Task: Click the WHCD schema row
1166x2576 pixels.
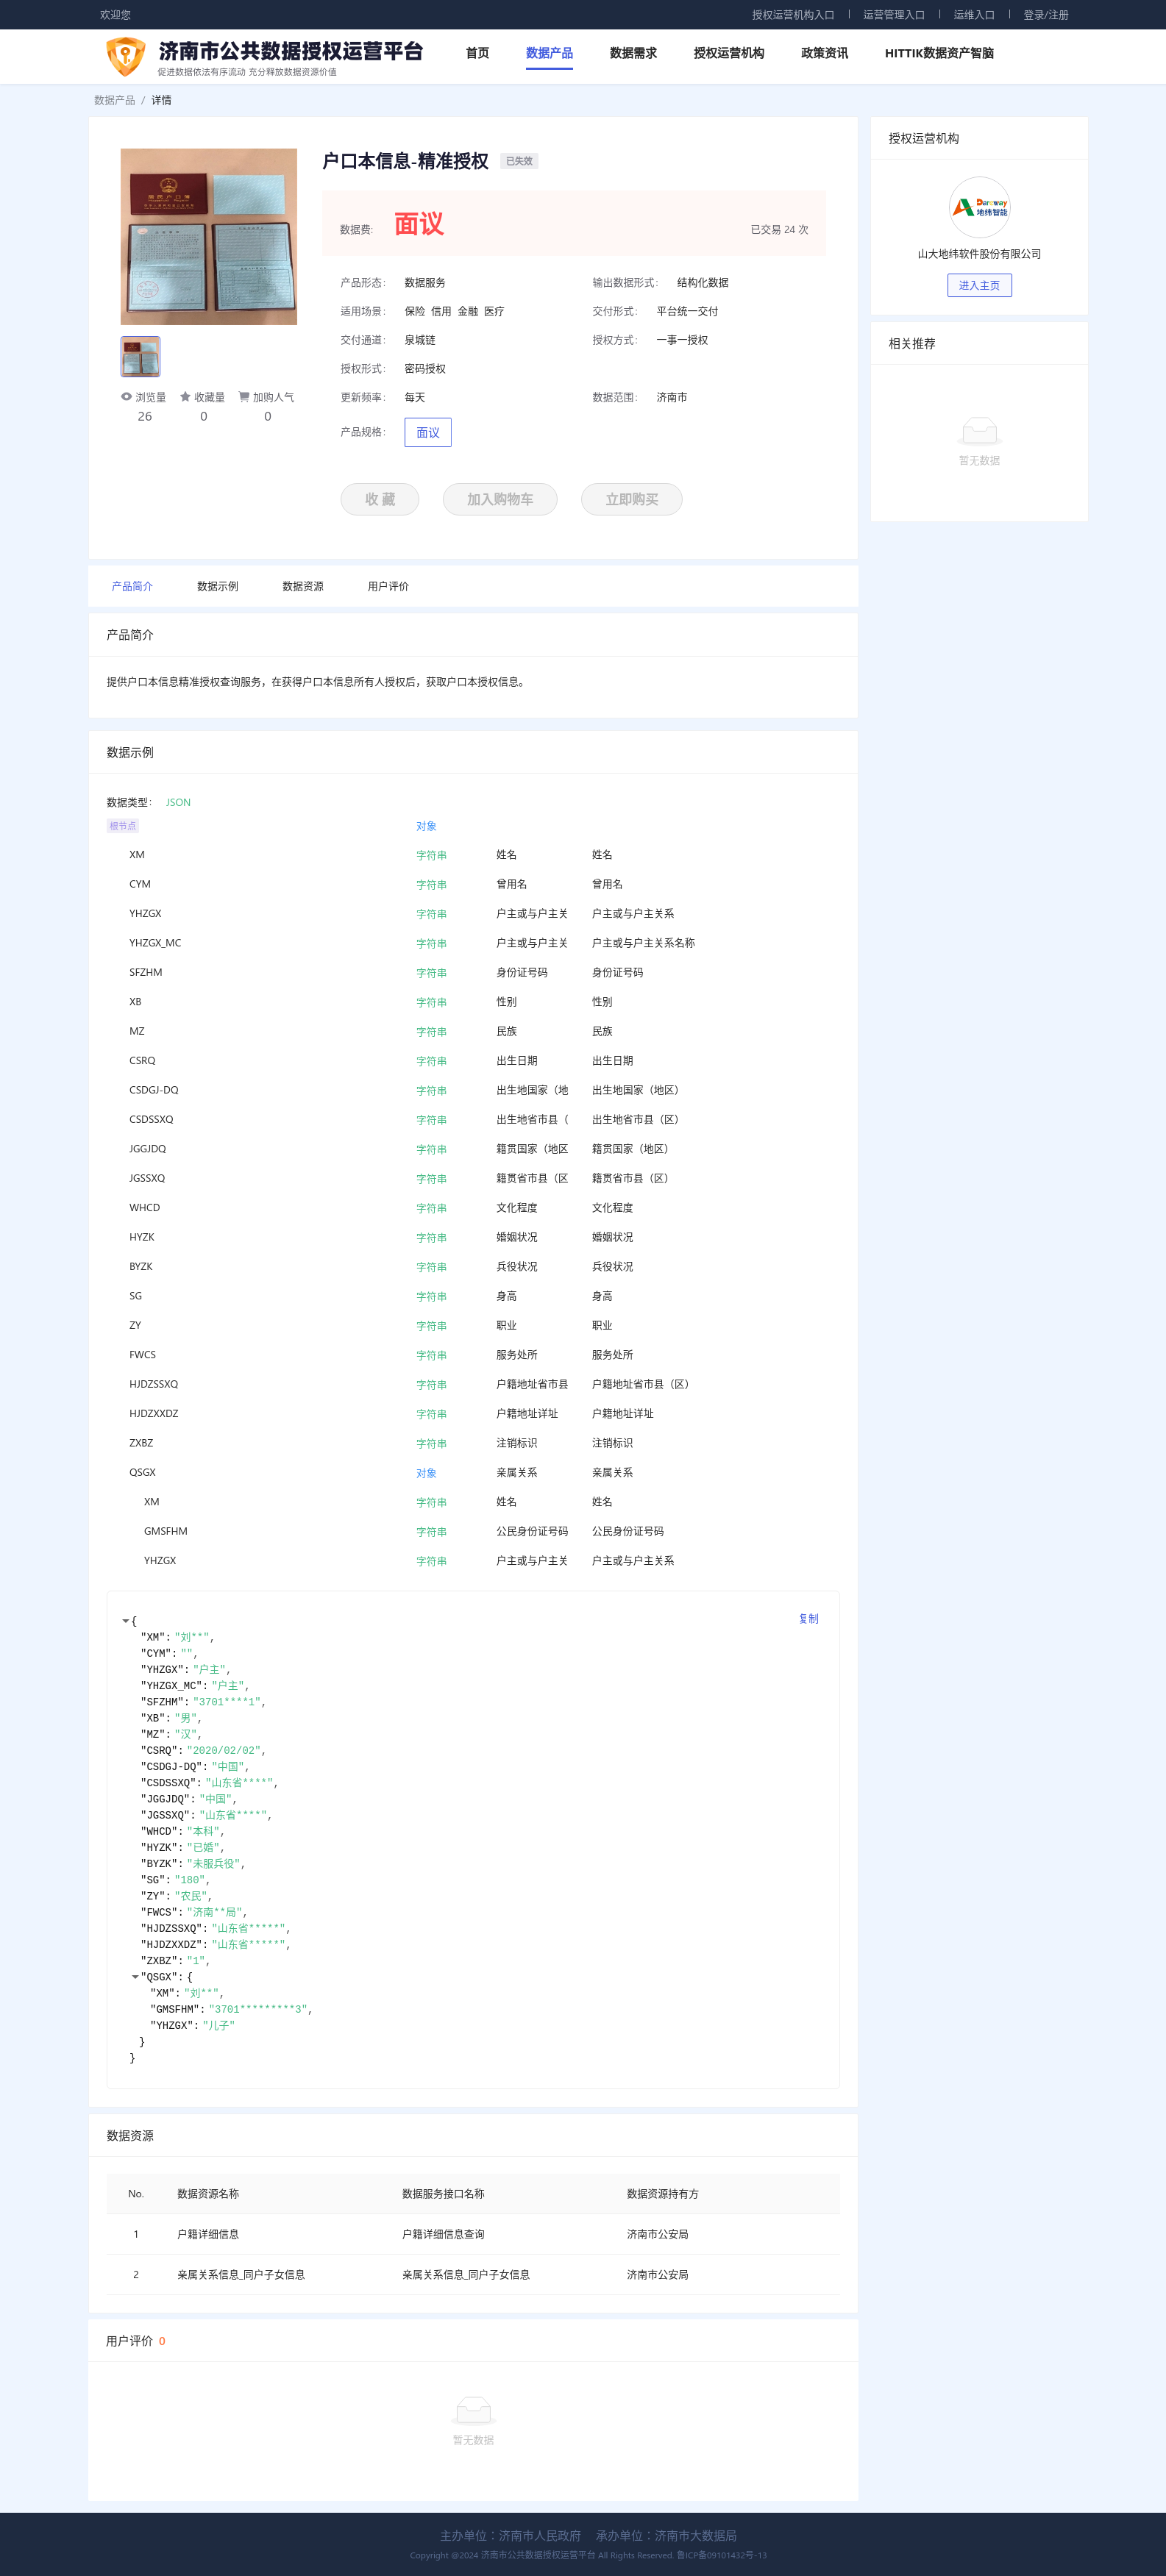Action: pyautogui.click(x=473, y=1207)
